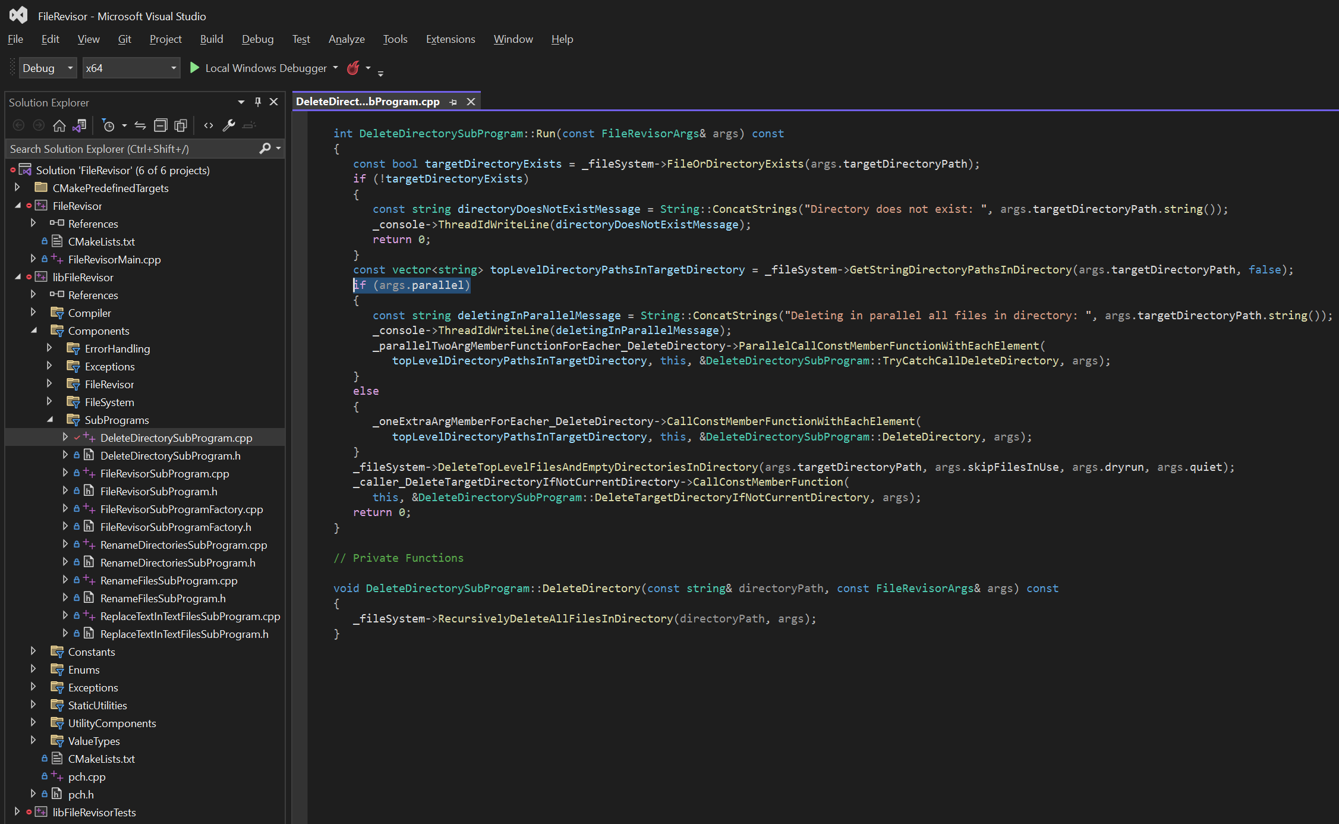Open the Debug menu
The height and width of the screenshot is (824, 1339).
(x=258, y=39)
